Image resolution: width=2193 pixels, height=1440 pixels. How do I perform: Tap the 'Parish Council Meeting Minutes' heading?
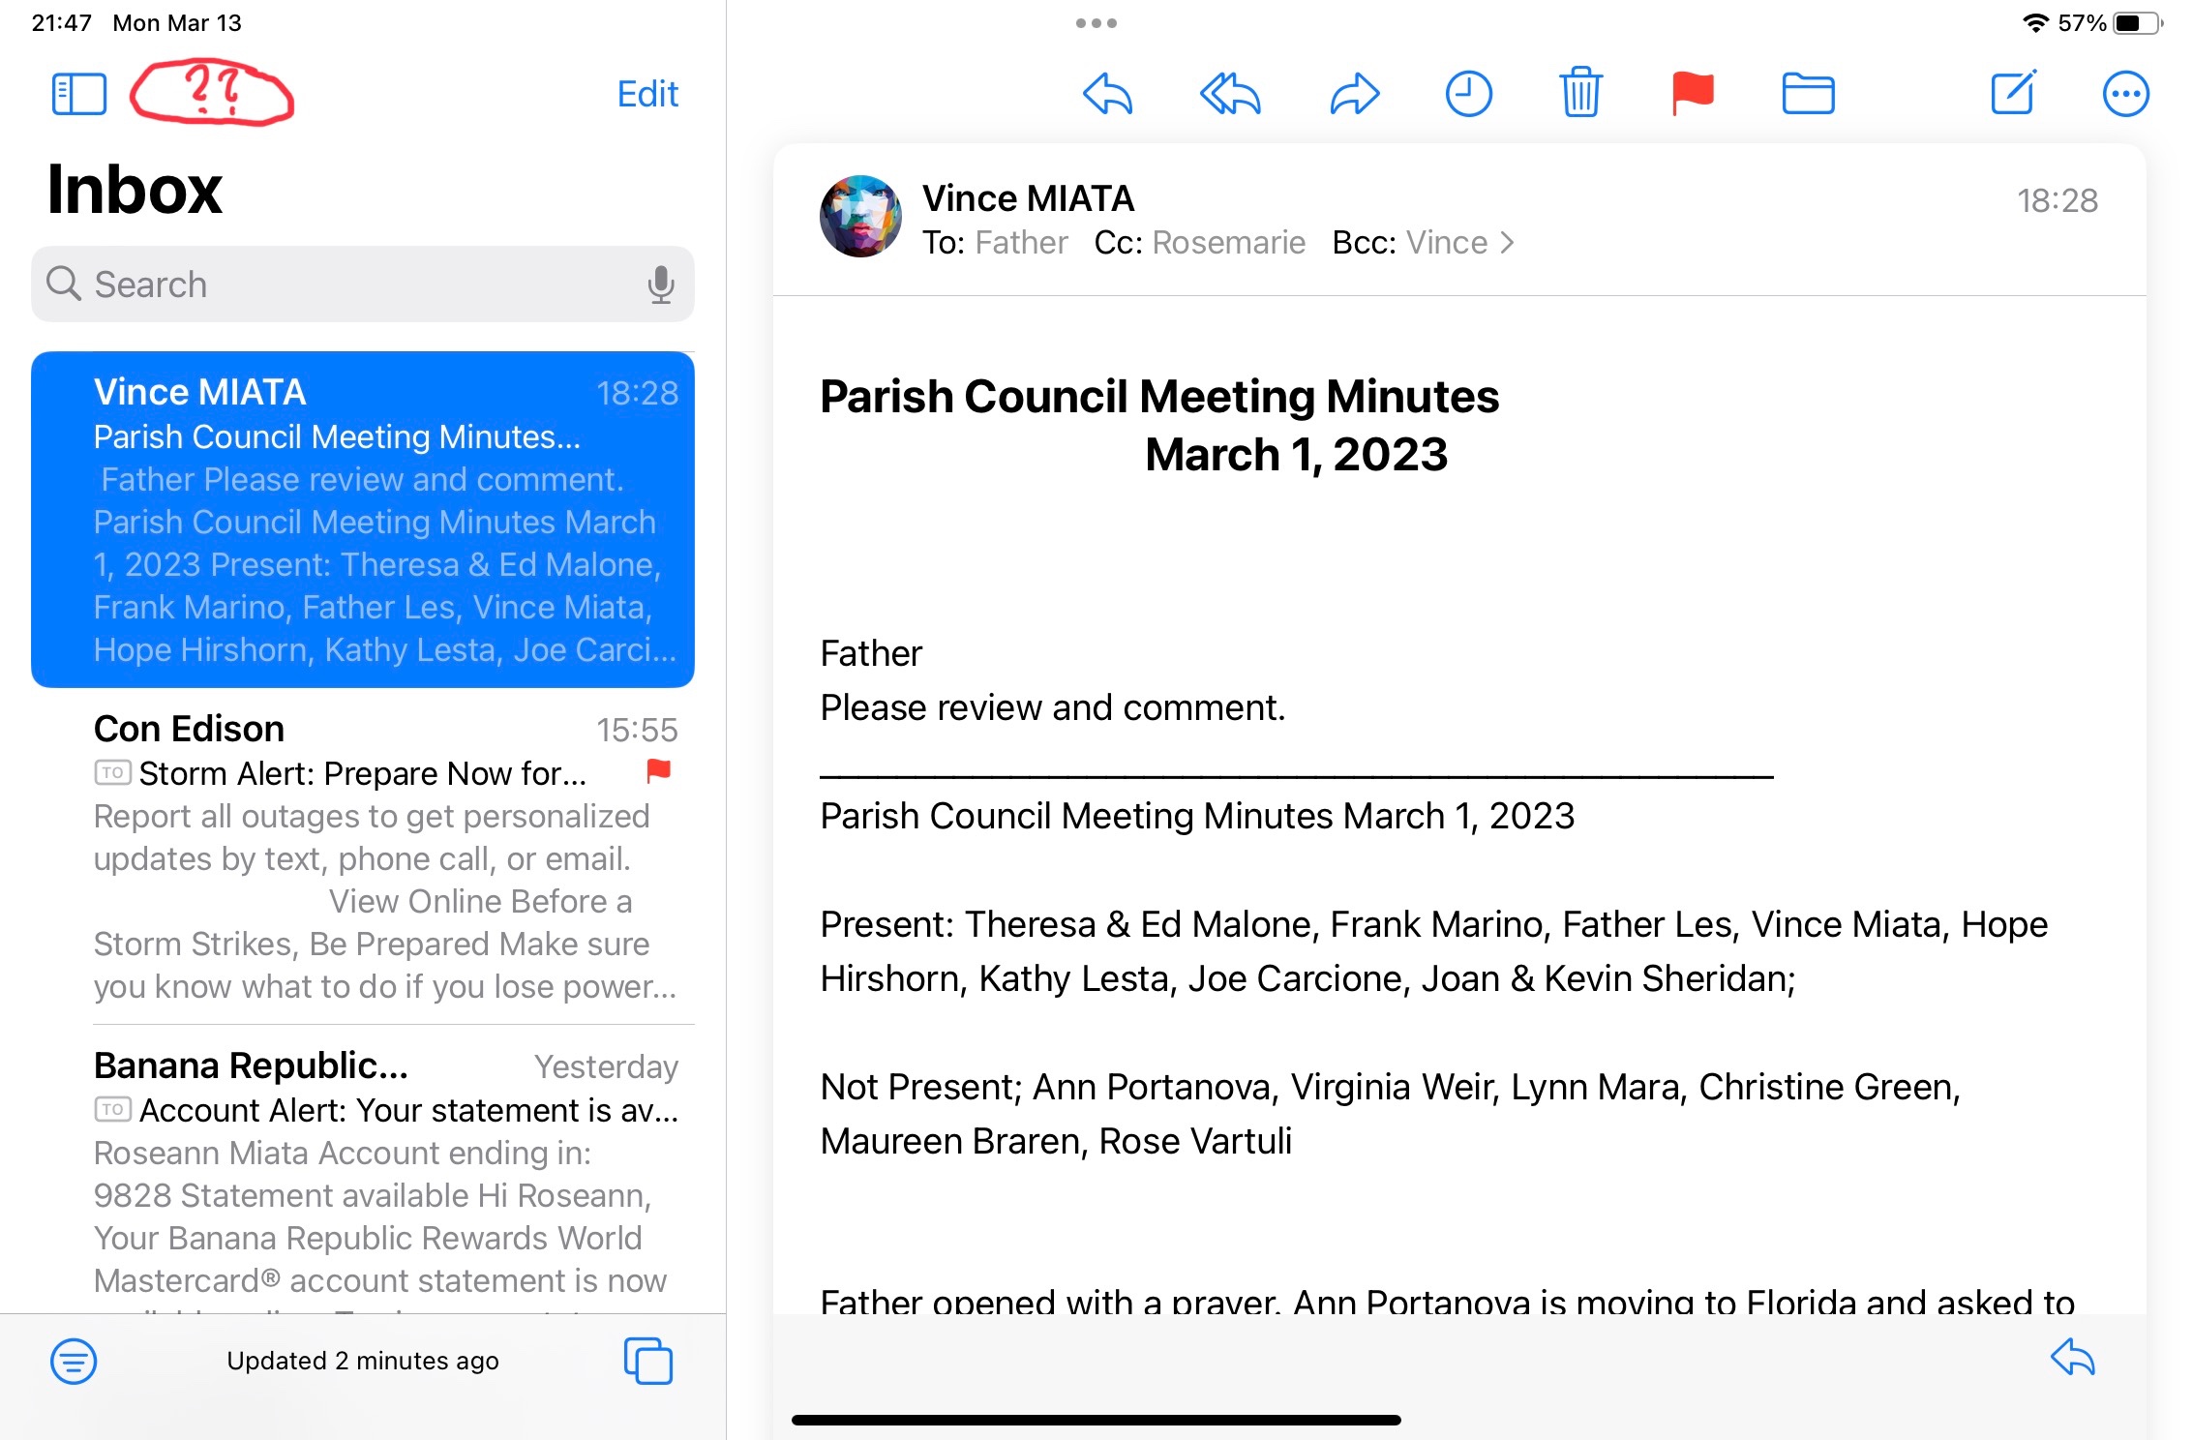1159,397
